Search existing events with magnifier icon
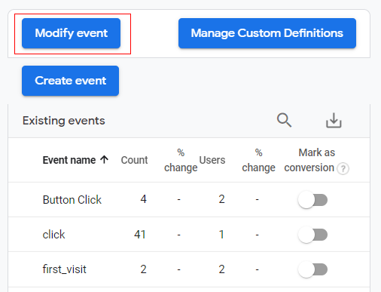 (284, 120)
